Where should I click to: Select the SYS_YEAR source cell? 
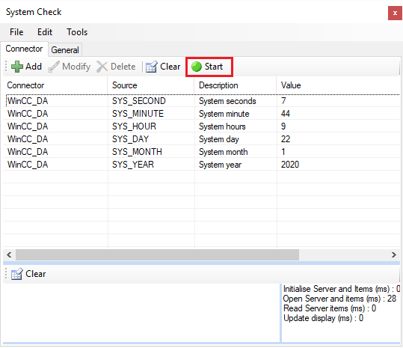(x=133, y=165)
